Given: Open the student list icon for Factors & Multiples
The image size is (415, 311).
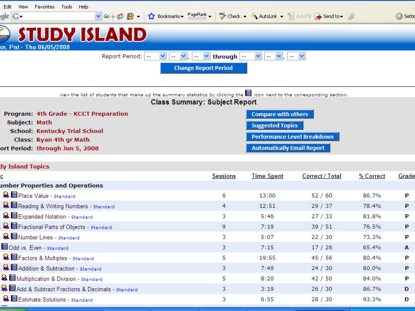Looking at the screenshot, I should pyautogui.click(x=14, y=257).
